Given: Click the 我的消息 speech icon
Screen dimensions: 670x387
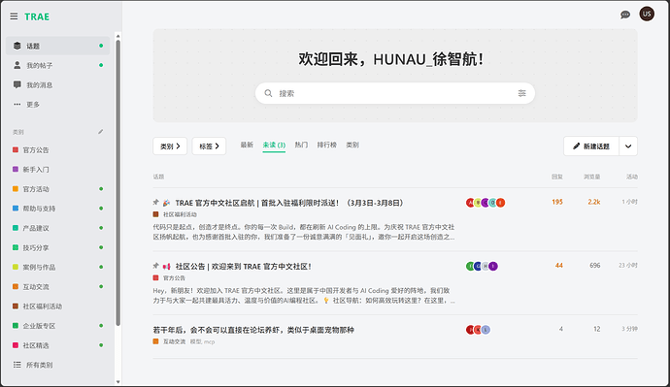Looking at the screenshot, I should (17, 84).
